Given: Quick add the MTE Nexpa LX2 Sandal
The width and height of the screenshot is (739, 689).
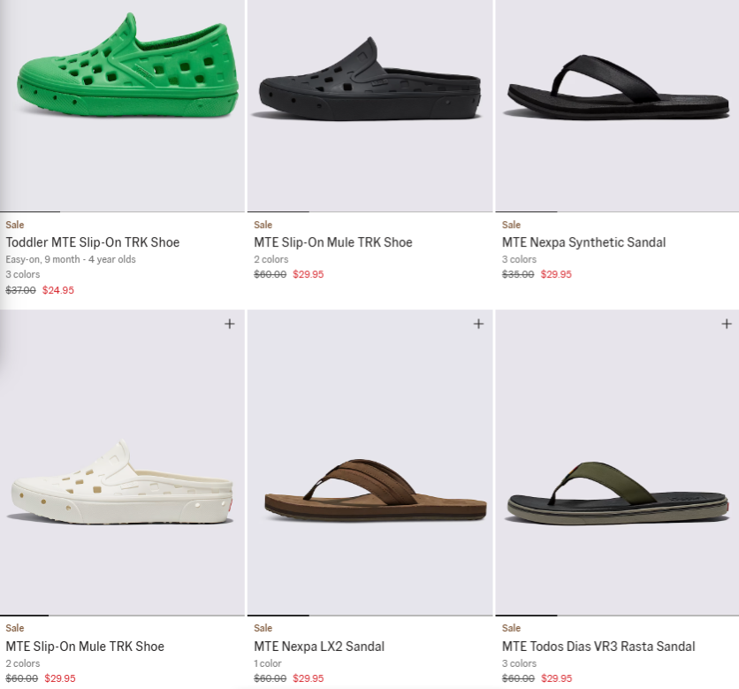Looking at the screenshot, I should pos(478,324).
